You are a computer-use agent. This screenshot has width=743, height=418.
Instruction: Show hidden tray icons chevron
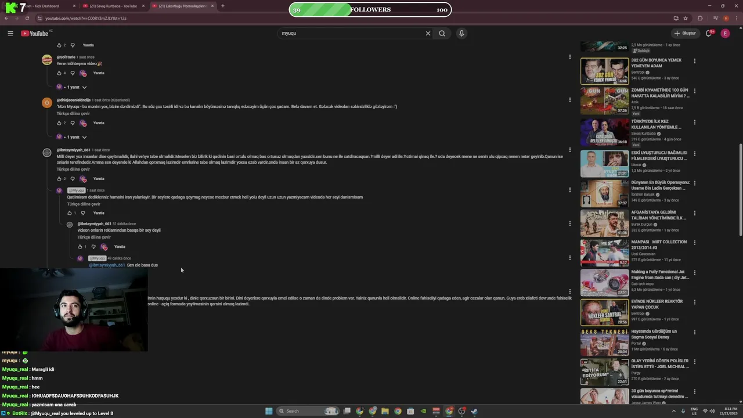point(674,411)
